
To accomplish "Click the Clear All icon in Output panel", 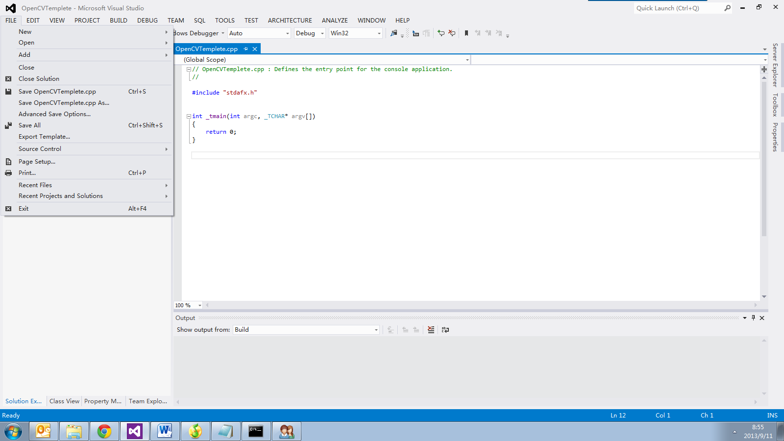I will point(431,330).
